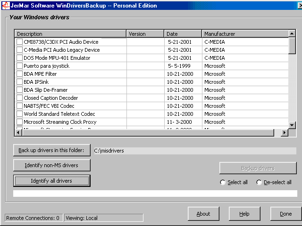Tick NABTS/FEC VBI Codec checkbox
Screen dimensions: 302x226
(19, 106)
